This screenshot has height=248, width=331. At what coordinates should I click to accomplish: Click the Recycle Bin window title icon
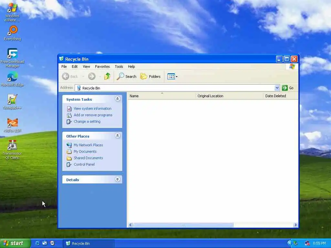(61, 59)
